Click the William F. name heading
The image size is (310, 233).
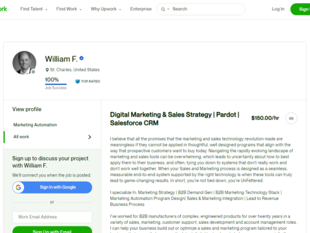61,59
